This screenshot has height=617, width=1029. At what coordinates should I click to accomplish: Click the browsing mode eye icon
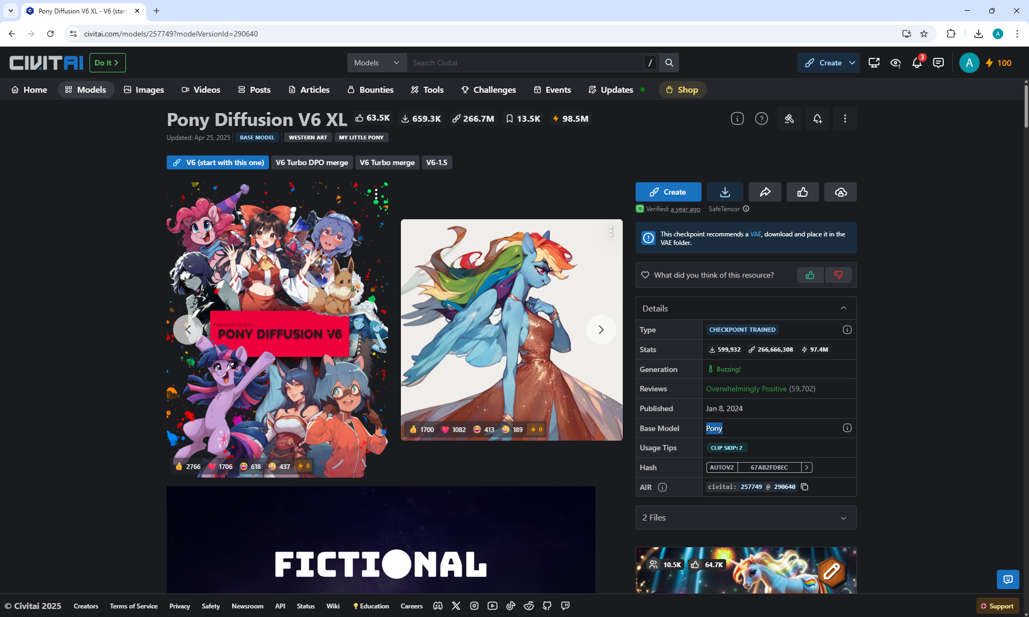coord(896,63)
